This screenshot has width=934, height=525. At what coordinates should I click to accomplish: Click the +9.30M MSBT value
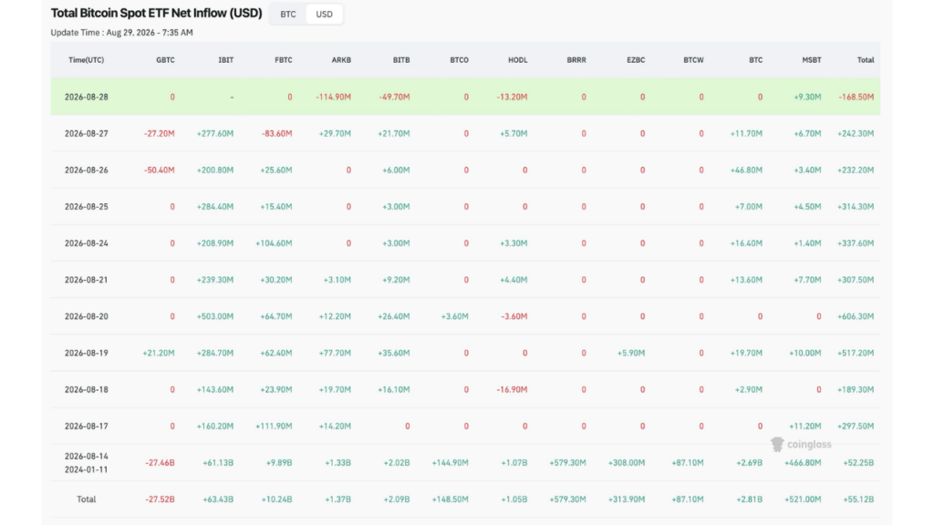click(x=807, y=97)
